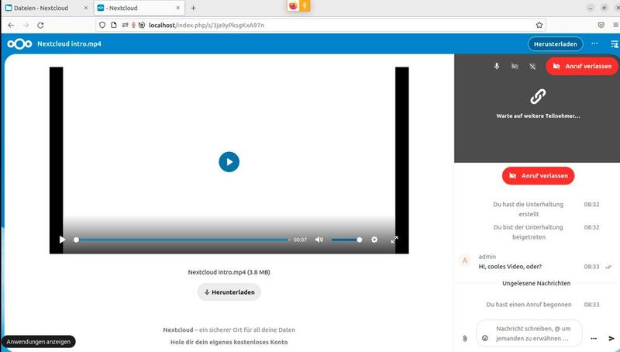Screen dimensions: 620x352
Task: Click the text 'Warte auf weitere Teilnehmer…'
Action: click(538, 116)
